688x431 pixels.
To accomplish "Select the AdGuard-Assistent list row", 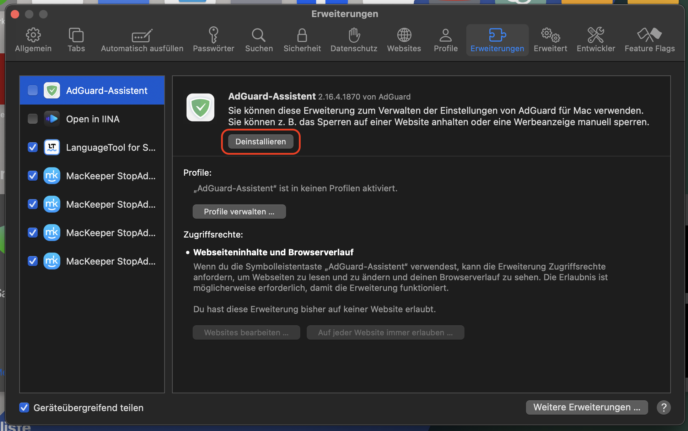I will [x=92, y=90].
